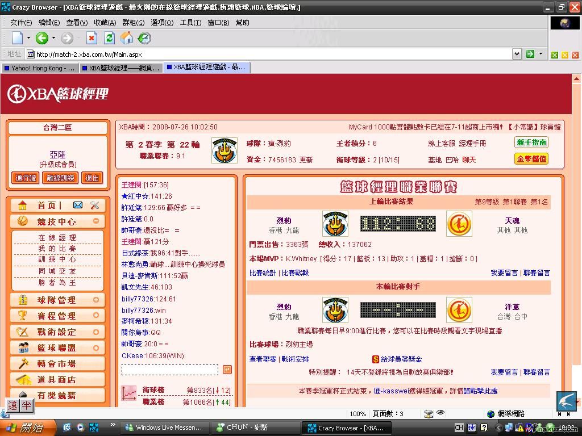
Task: Open the 訓練中心 link in sidebar
Action: click(x=57, y=259)
